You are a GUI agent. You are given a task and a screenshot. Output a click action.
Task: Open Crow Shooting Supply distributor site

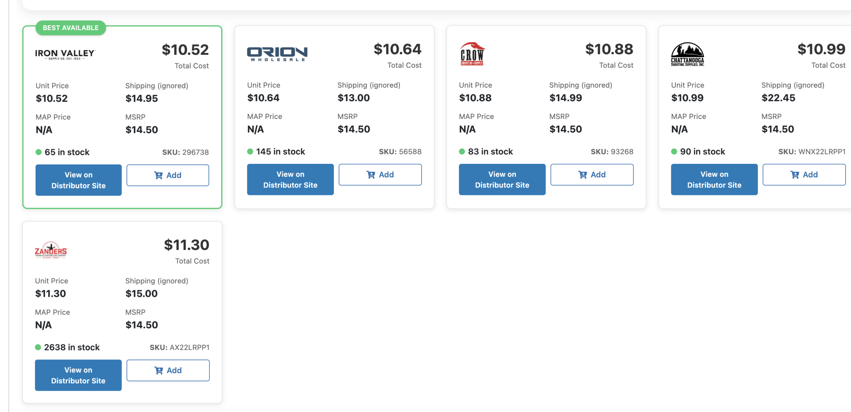click(x=502, y=179)
